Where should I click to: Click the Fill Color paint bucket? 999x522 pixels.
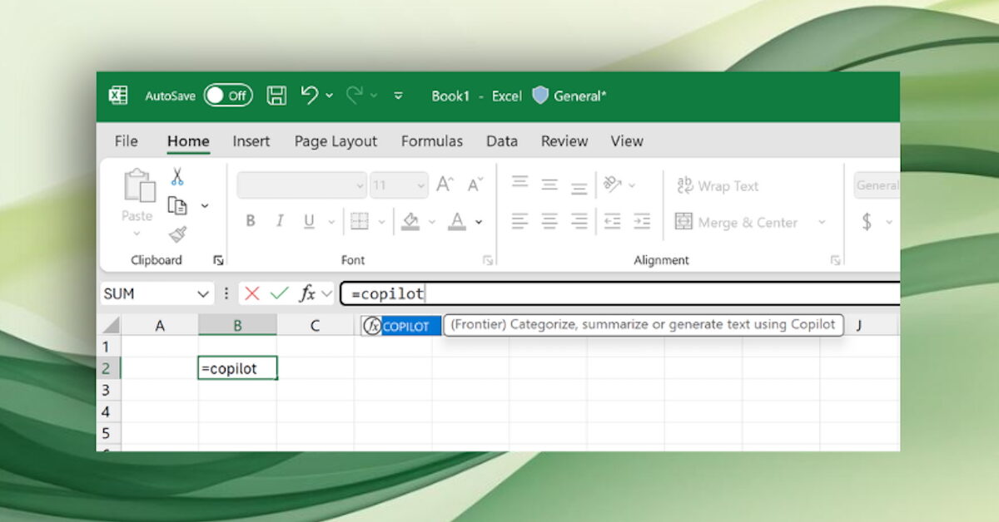click(x=410, y=221)
